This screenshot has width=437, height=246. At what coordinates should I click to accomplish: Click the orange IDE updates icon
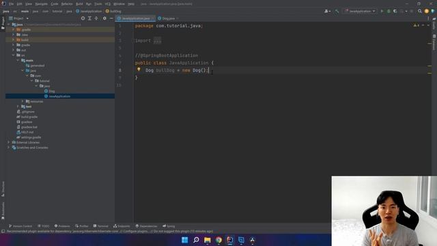(426, 11)
